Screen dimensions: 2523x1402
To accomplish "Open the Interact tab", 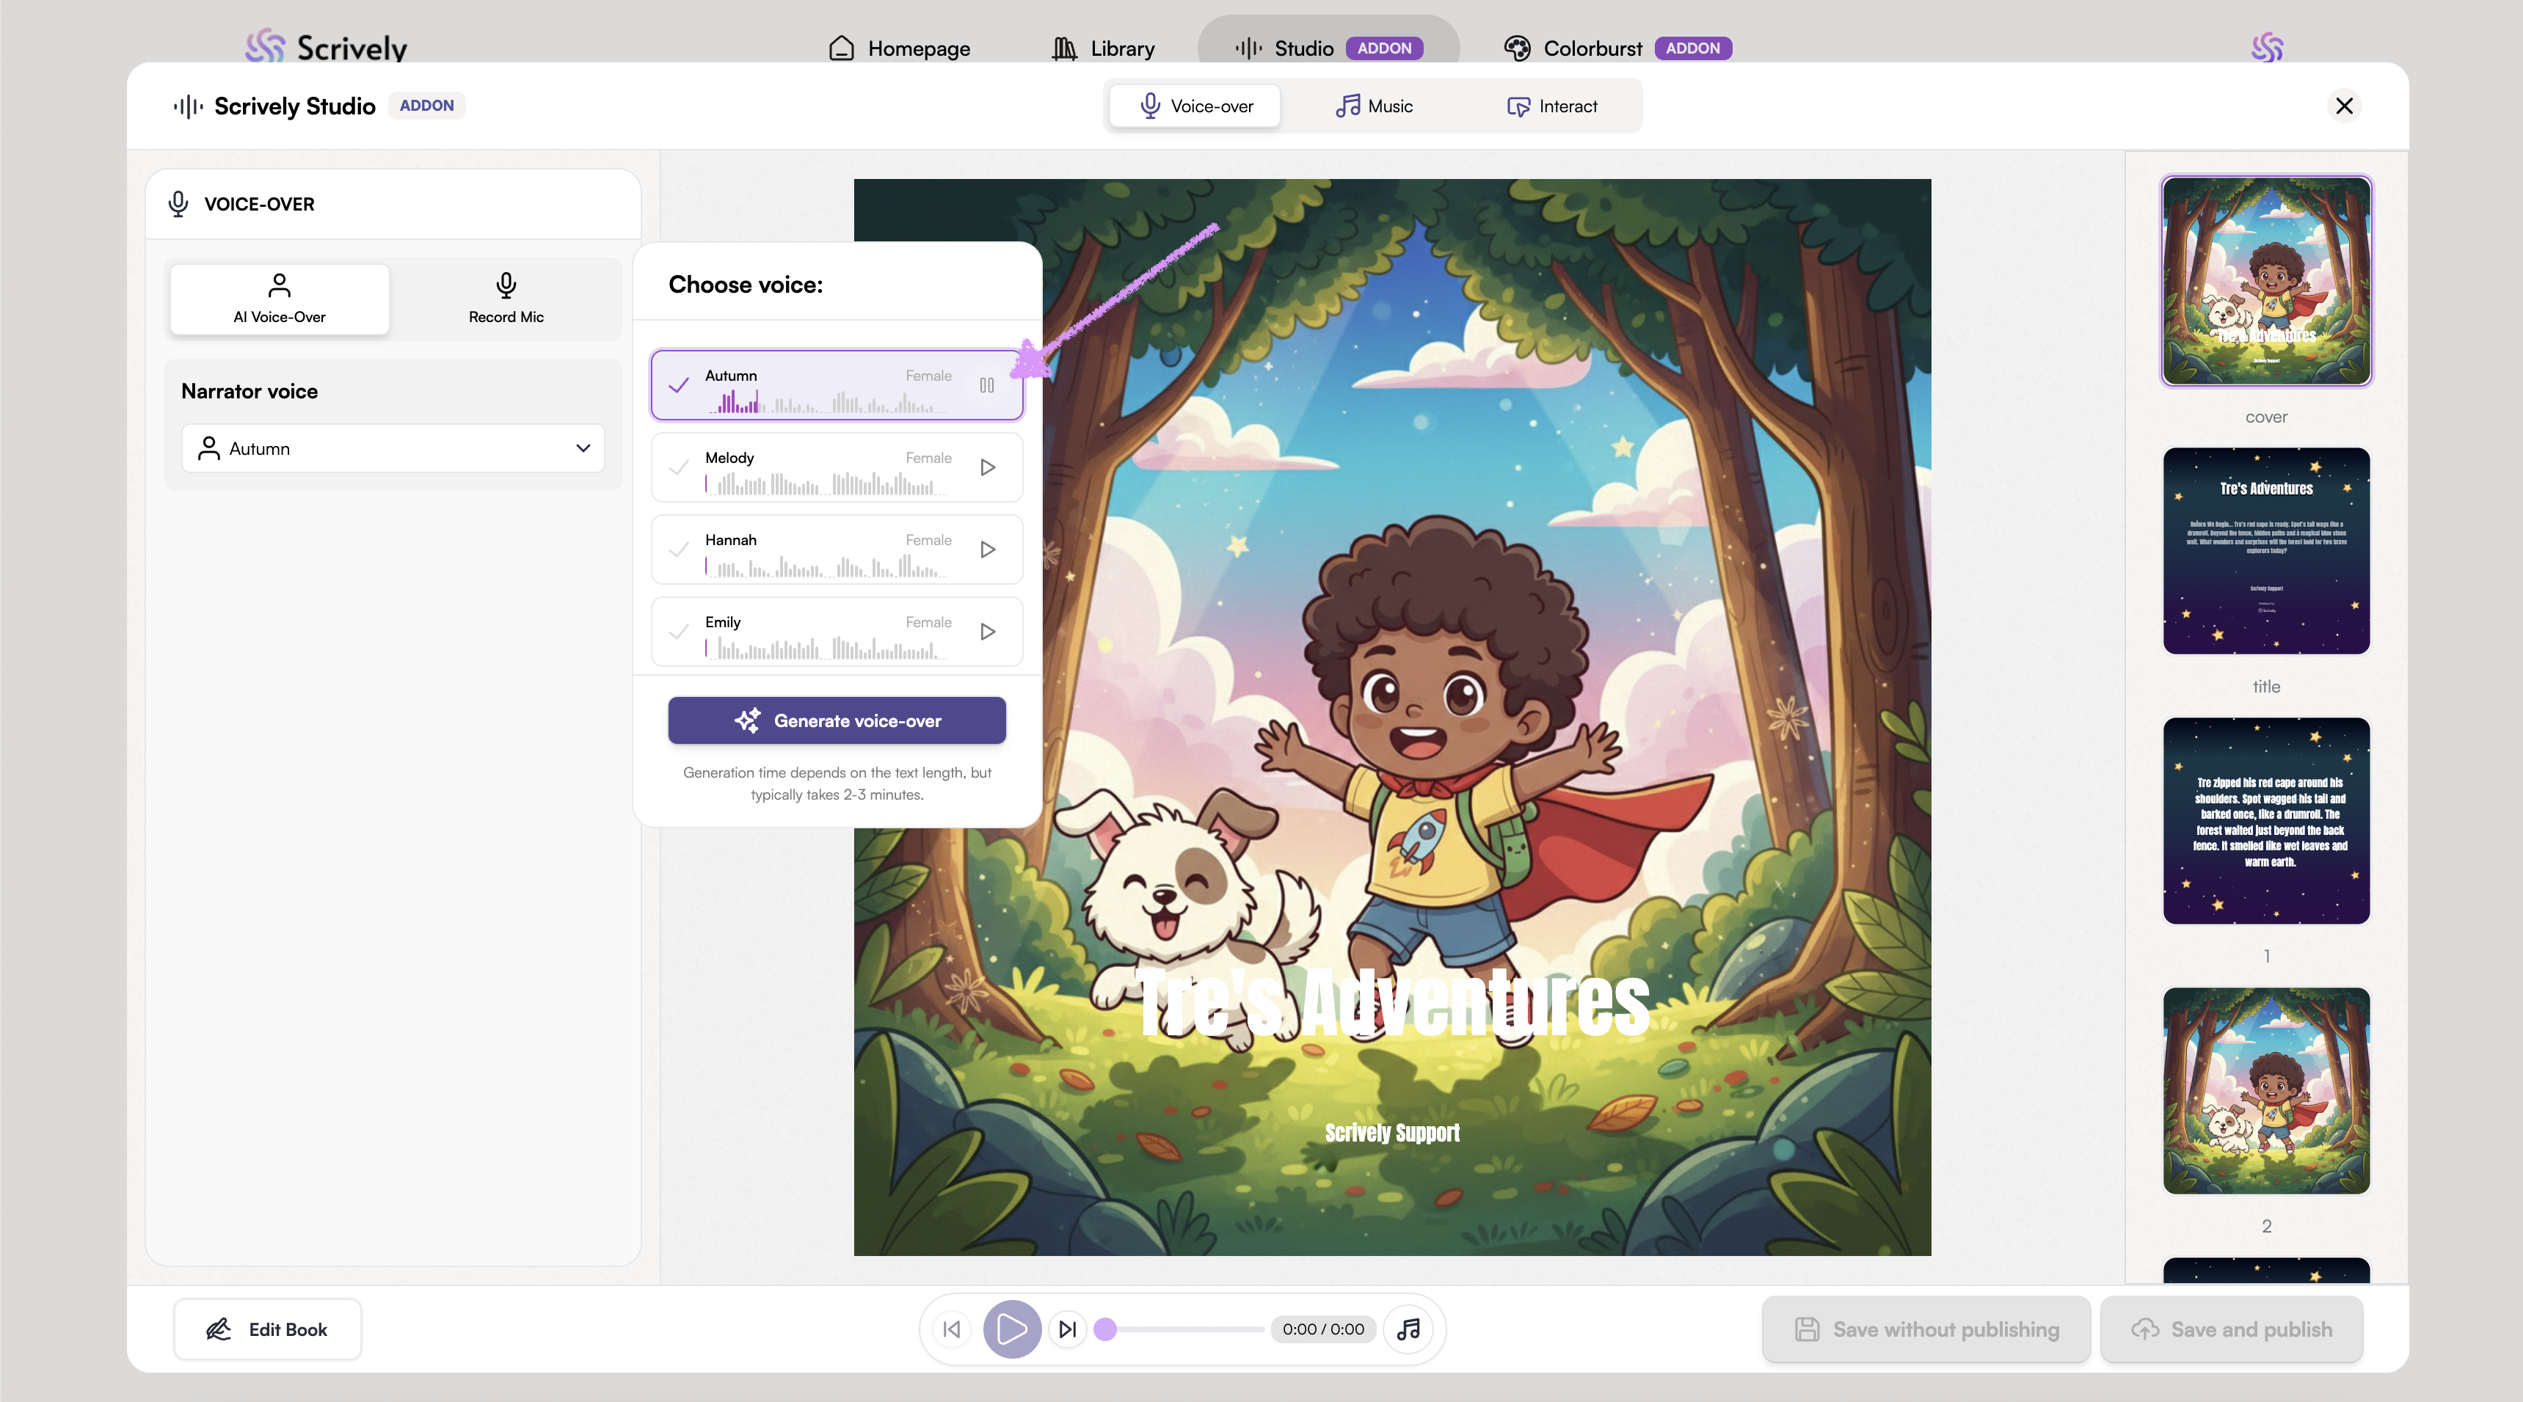I will (x=1551, y=106).
